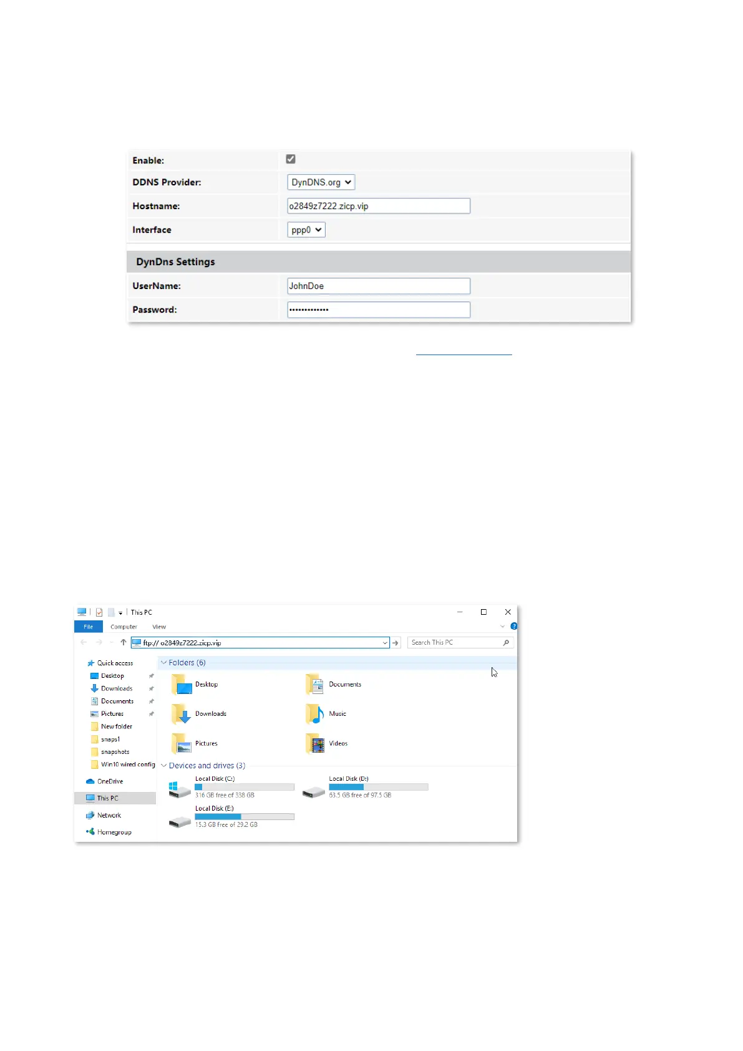Minimize the This PC window

click(x=460, y=612)
